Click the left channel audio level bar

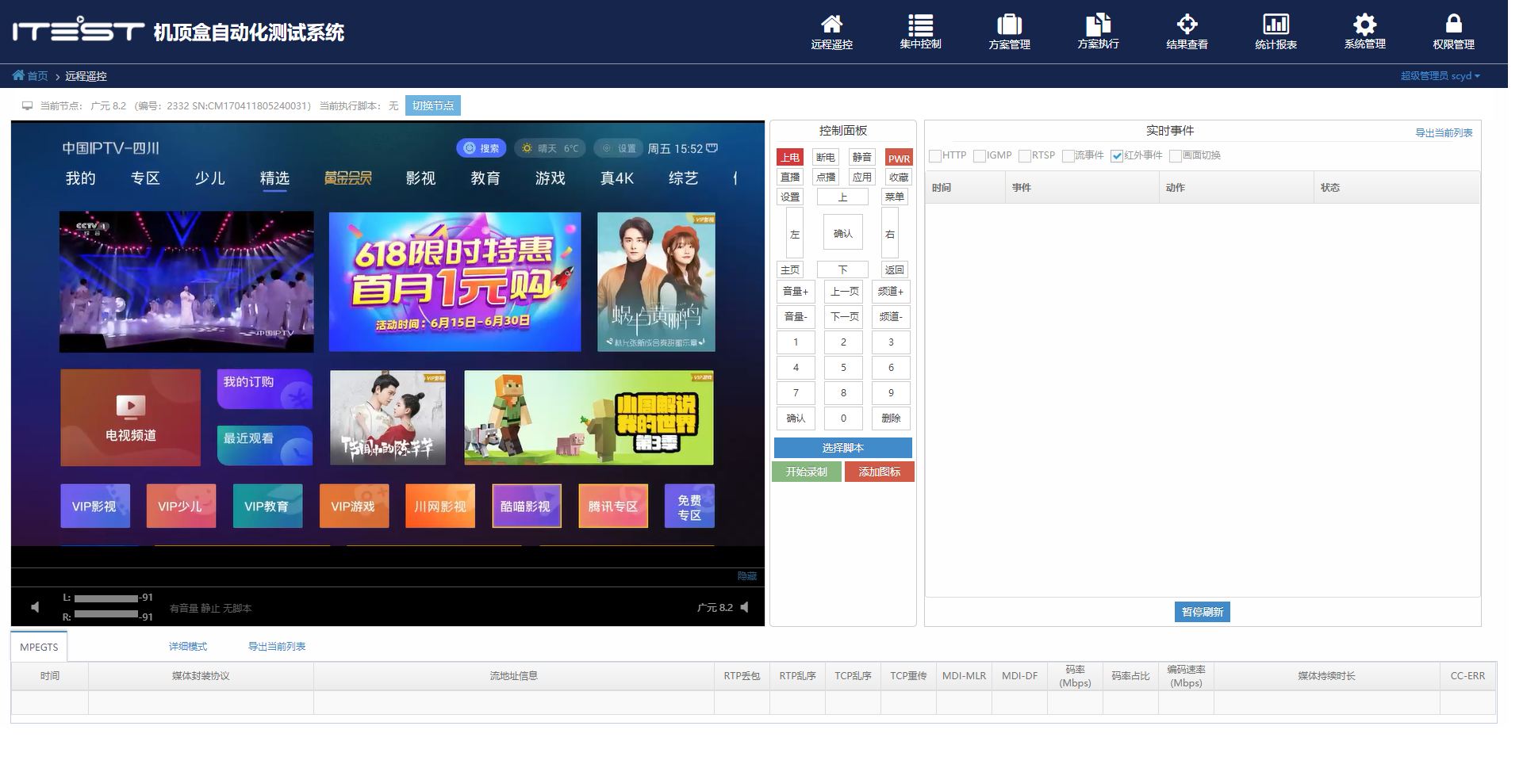pyautogui.click(x=105, y=598)
